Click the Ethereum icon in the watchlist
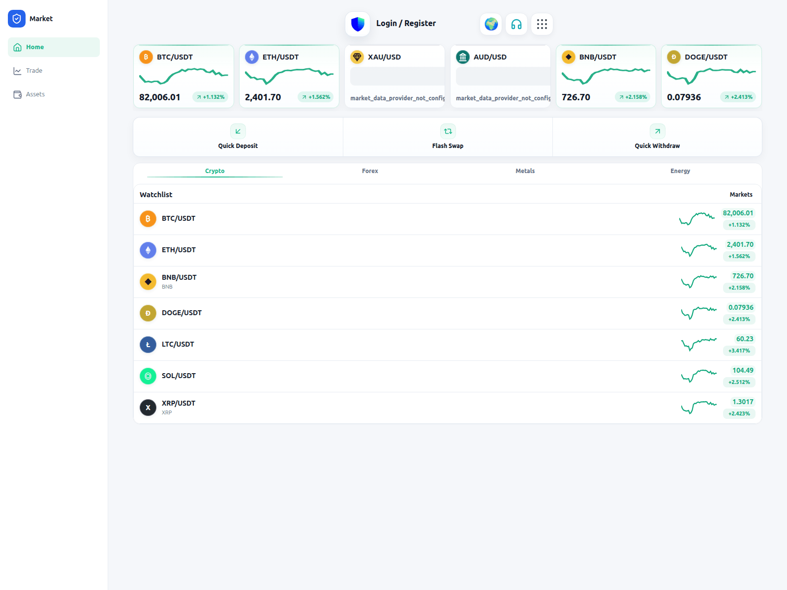 tap(148, 250)
